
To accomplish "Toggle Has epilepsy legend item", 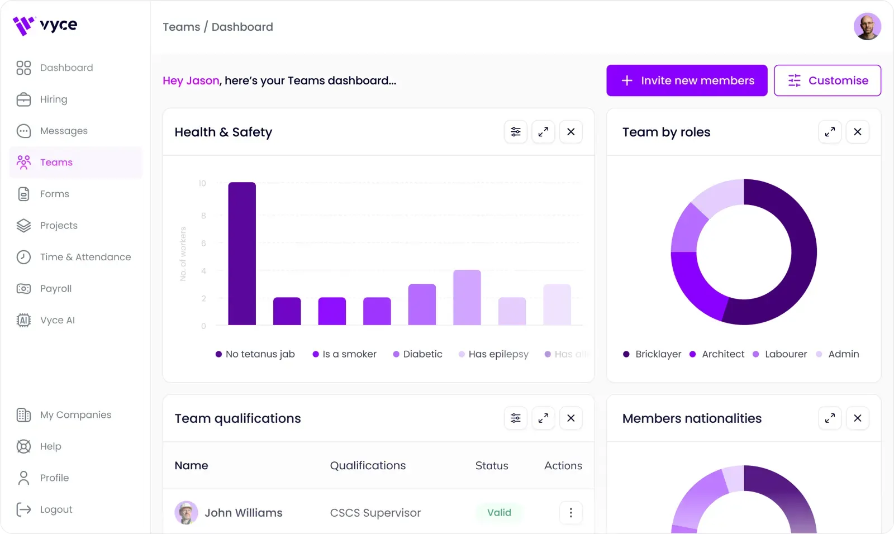I will click(x=493, y=354).
